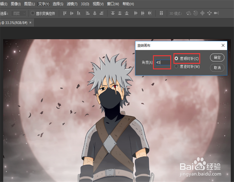
Task: Align left edges icon in options bar
Action: [x=88, y=13]
